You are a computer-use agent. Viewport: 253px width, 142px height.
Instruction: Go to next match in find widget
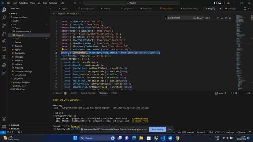click(x=222, y=18)
